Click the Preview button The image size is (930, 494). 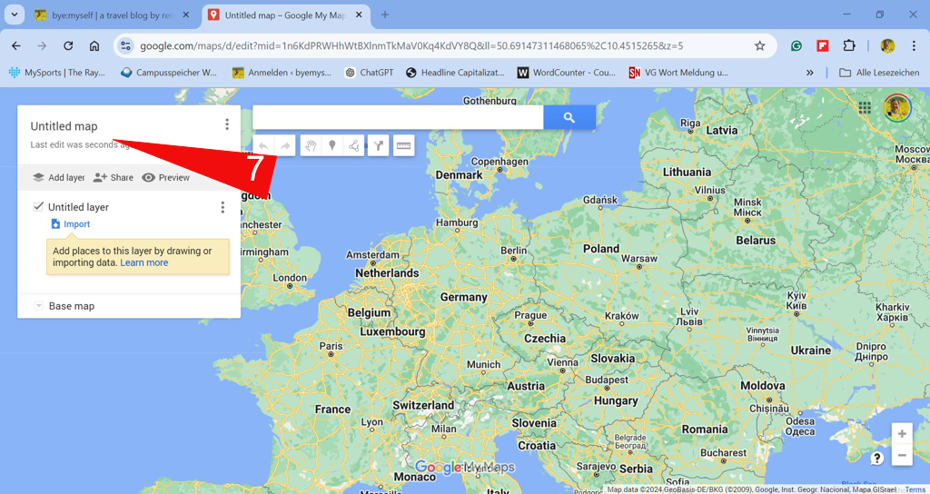point(165,177)
